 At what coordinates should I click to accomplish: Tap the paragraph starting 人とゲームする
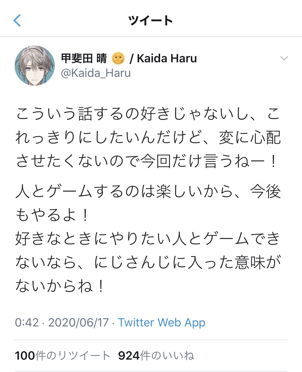pos(148,204)
